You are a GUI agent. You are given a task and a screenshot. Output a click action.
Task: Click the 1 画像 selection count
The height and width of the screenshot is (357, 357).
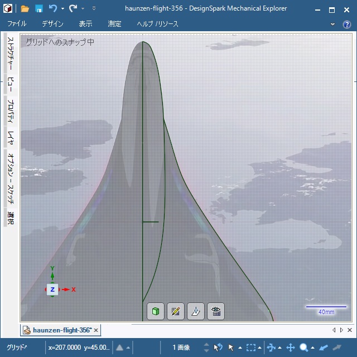181,348
